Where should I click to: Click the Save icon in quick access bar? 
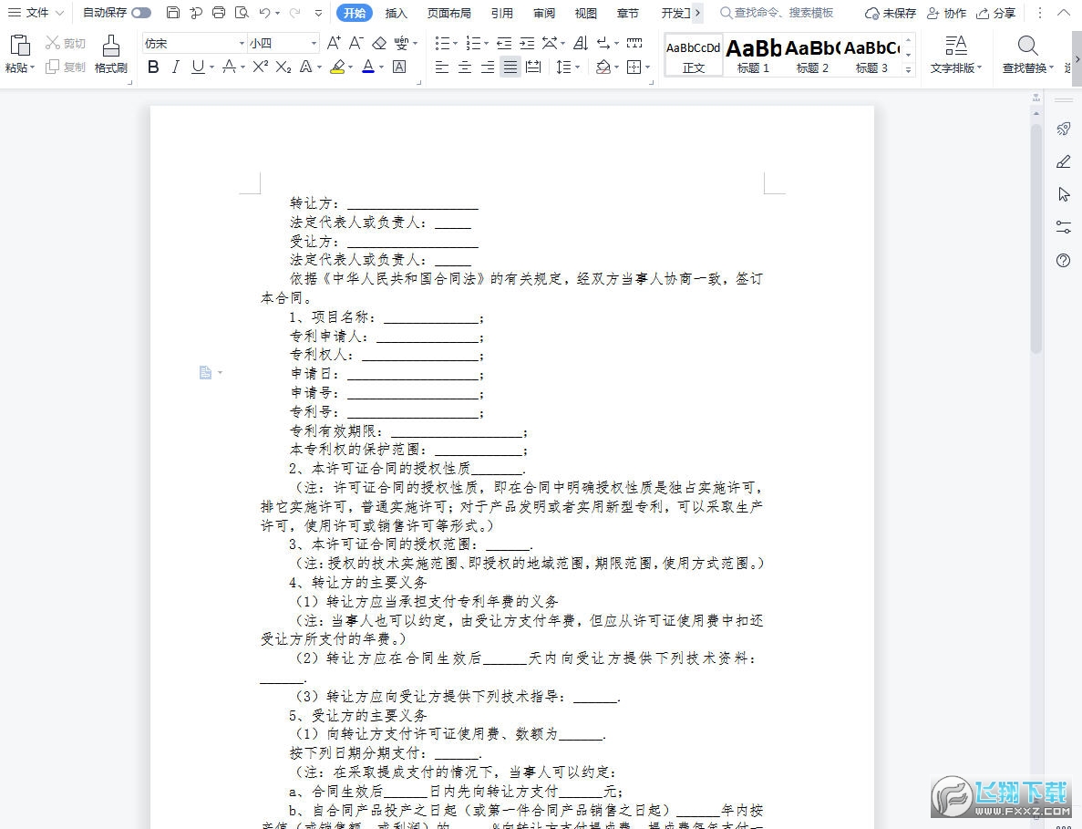173,13
